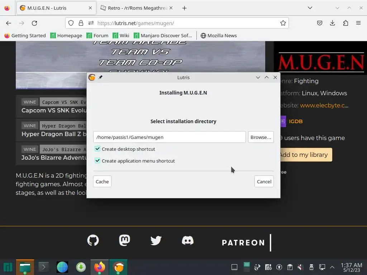Open the Forum bookmark
The image size is (367, 275).
[97, 35]
